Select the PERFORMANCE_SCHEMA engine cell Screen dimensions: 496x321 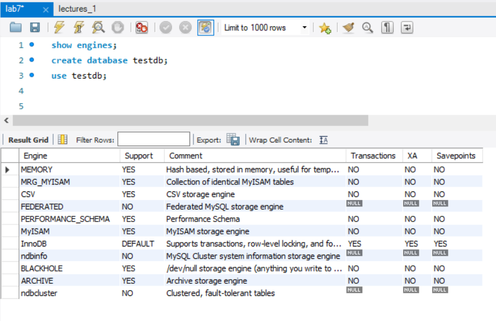pyautogui.click(x=70, y=219)
